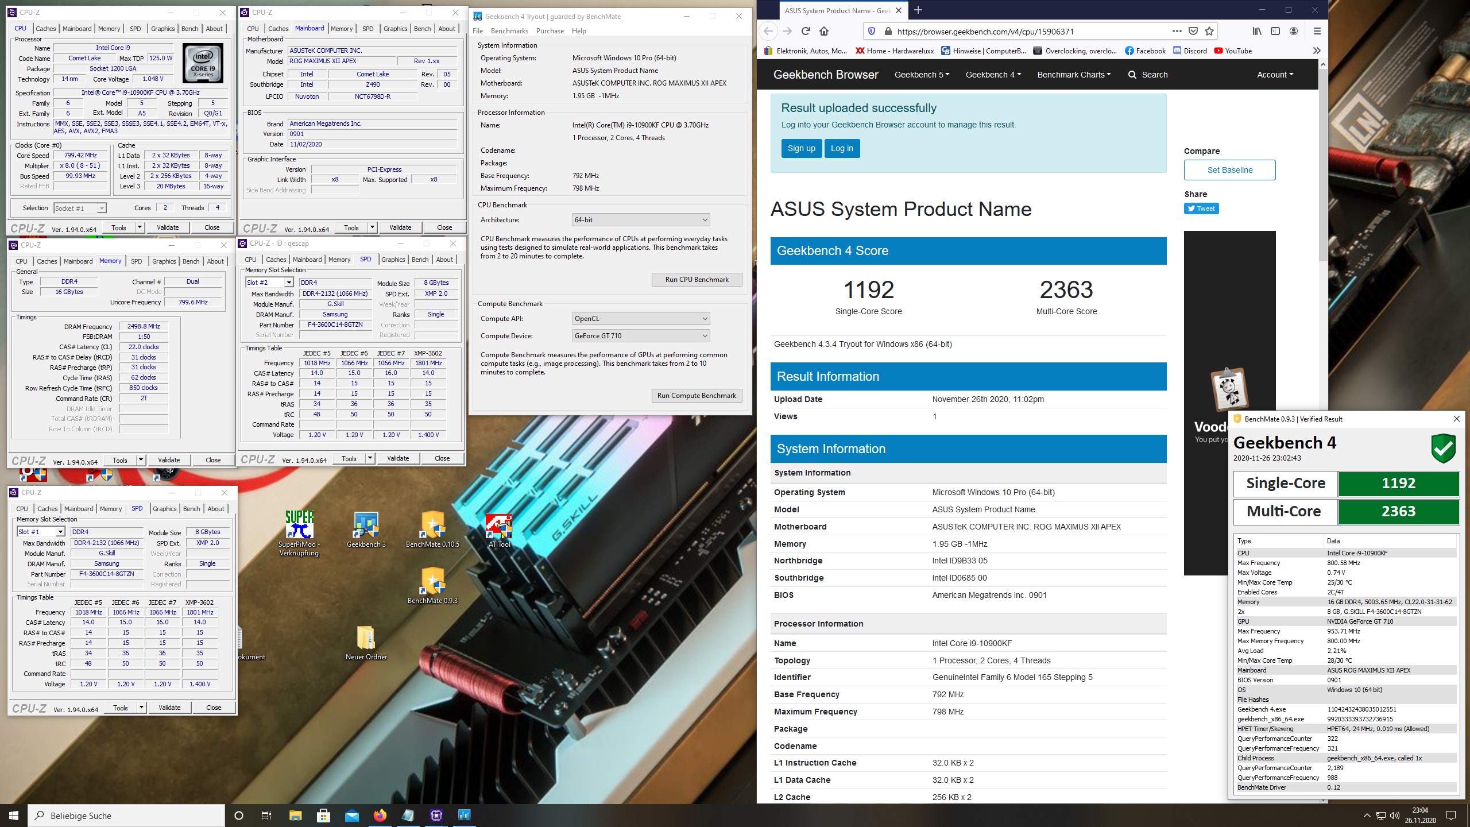Open Windows Start menu

pyautogui.click(x=14, y=816)
